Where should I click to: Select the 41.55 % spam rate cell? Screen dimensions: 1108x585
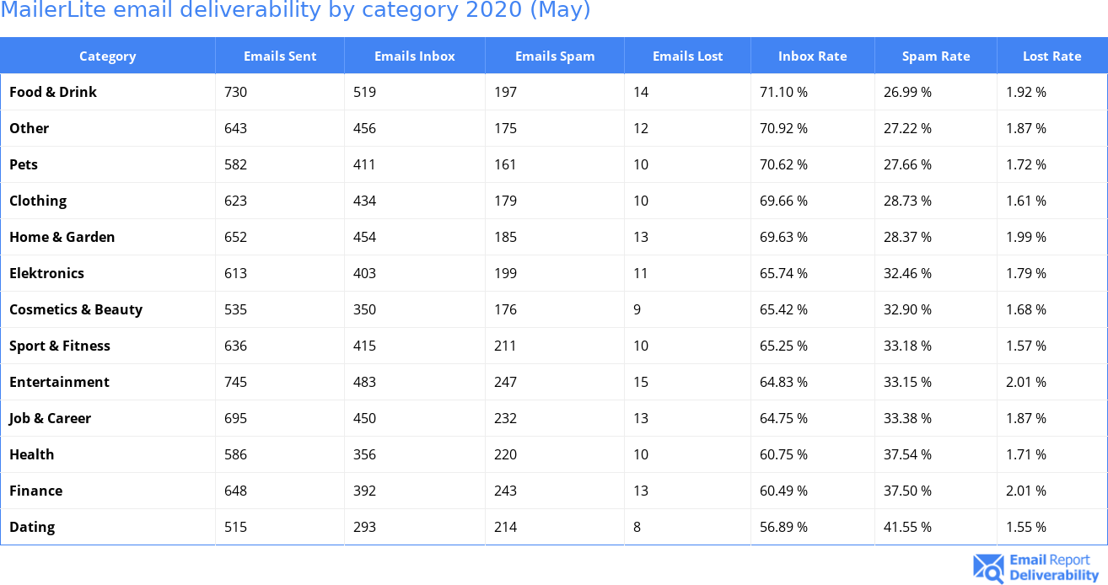coord(907,527)
